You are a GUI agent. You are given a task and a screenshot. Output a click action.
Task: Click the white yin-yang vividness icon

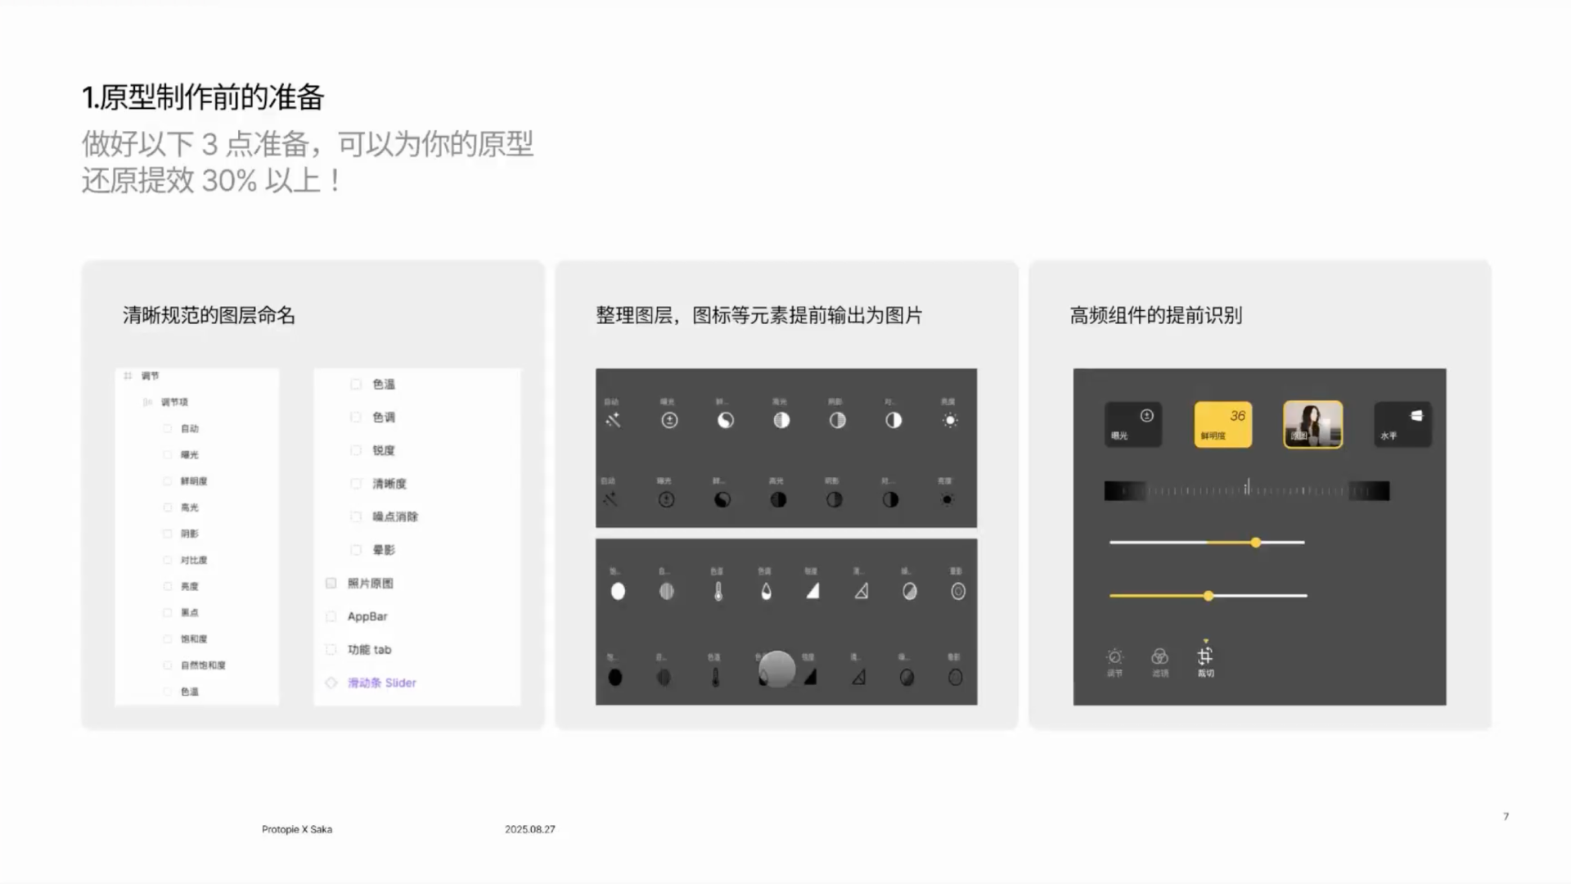tap(725, 421)
